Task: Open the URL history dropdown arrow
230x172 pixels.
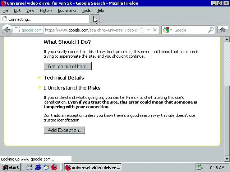Action: (148, 30)
